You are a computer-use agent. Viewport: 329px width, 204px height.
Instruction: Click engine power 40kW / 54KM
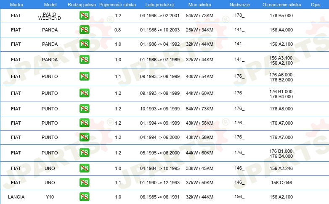199,76
